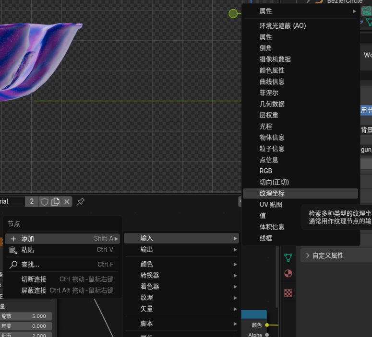Choose Add in the node menu

click(x=62, y=239)
